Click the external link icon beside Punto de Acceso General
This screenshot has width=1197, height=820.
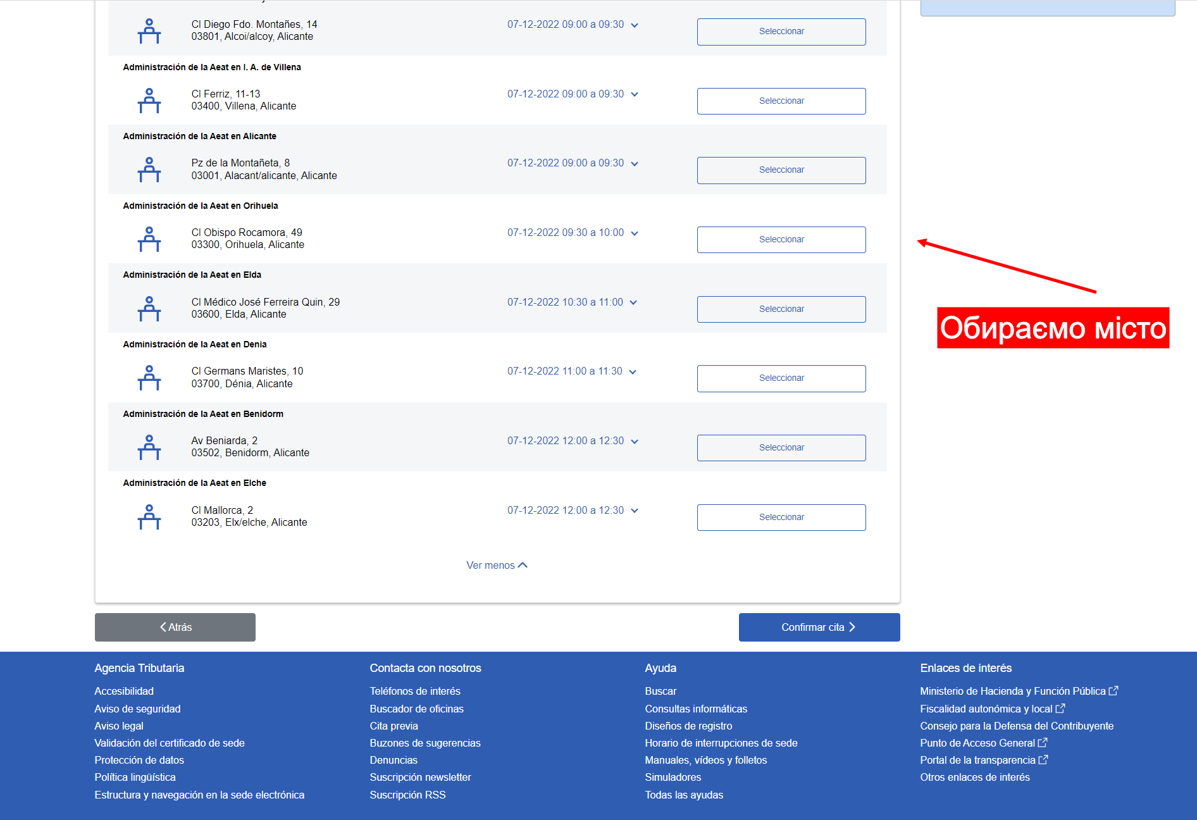pos(1043,743)
